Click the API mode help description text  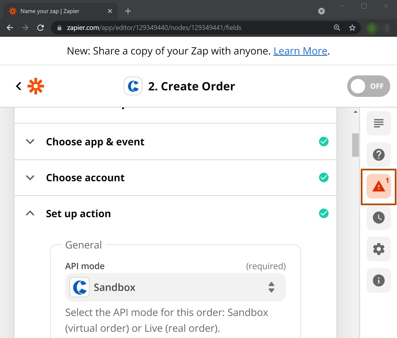click(x=167, y=320)
